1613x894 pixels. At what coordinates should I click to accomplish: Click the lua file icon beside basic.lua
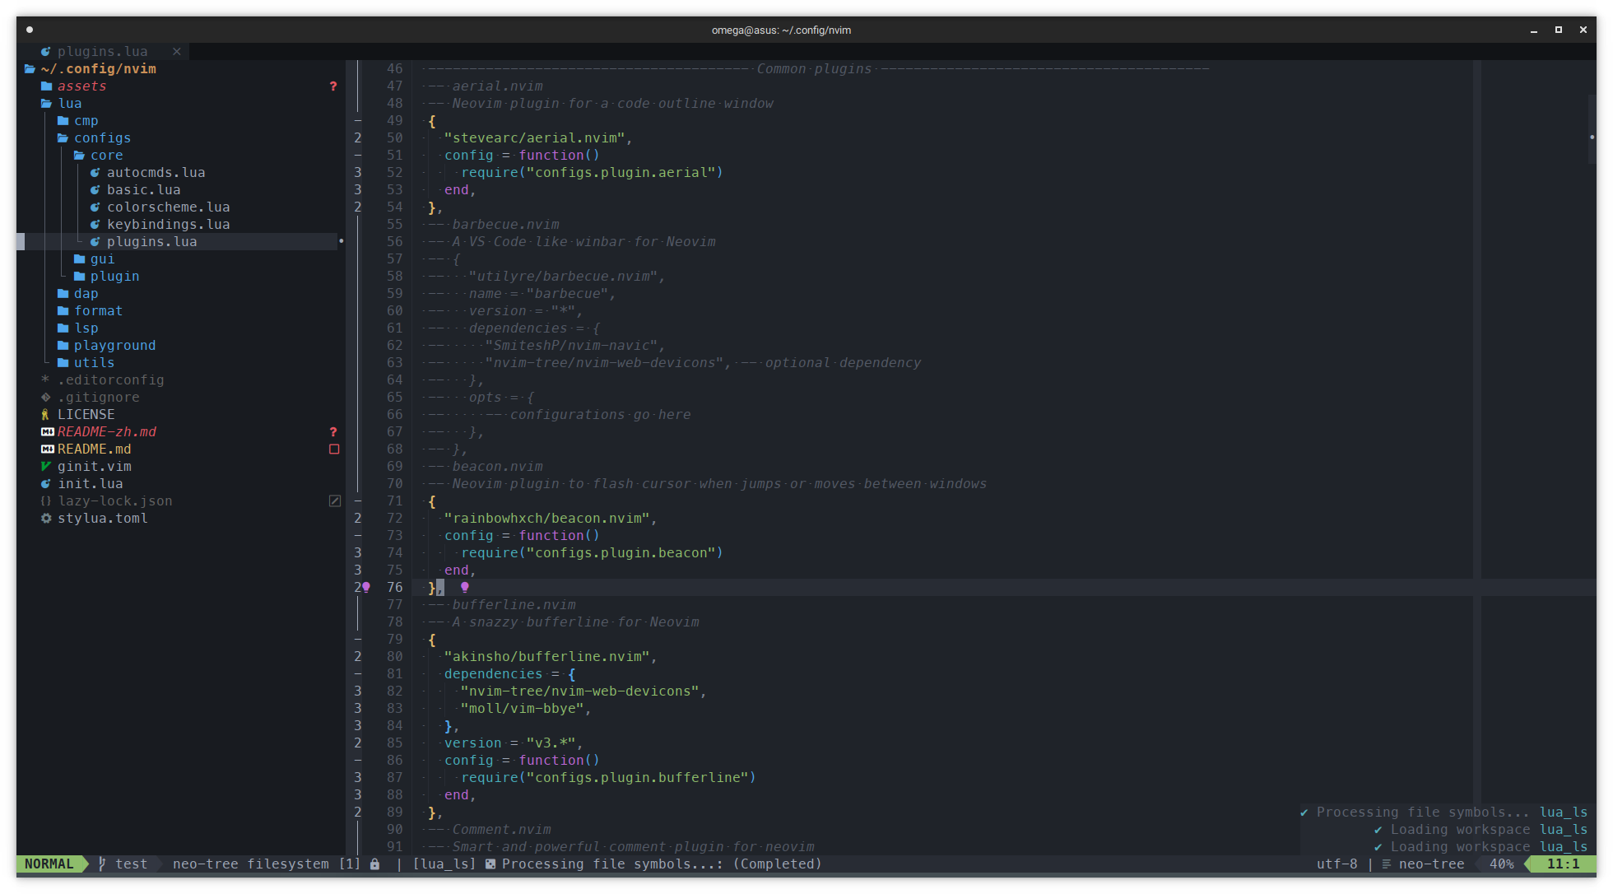click(x=95, y=190)
